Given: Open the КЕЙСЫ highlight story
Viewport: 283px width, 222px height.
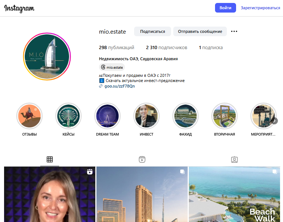Looking at the screenshot, I should click(x=68, y=116).
